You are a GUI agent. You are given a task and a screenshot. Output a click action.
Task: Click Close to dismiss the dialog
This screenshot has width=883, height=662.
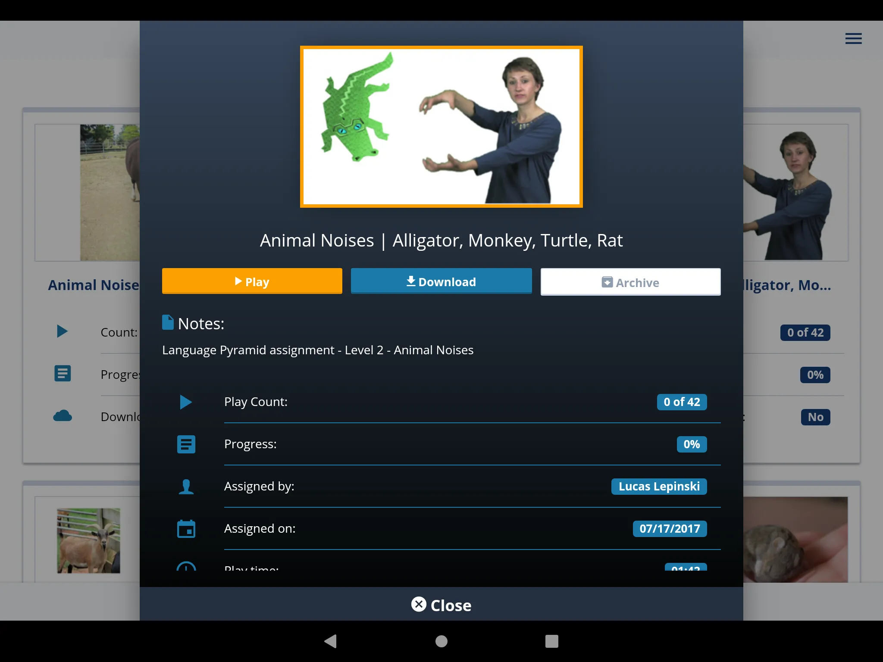(x=441, y=604)
